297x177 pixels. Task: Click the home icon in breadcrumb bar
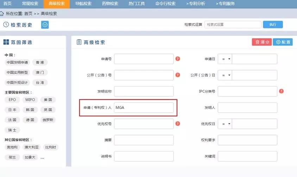[2, 14]
